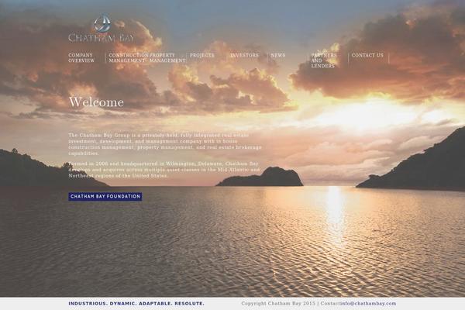
Task: Click the Chatham Bay sailboat logo
Action: (x=102, y=22)
